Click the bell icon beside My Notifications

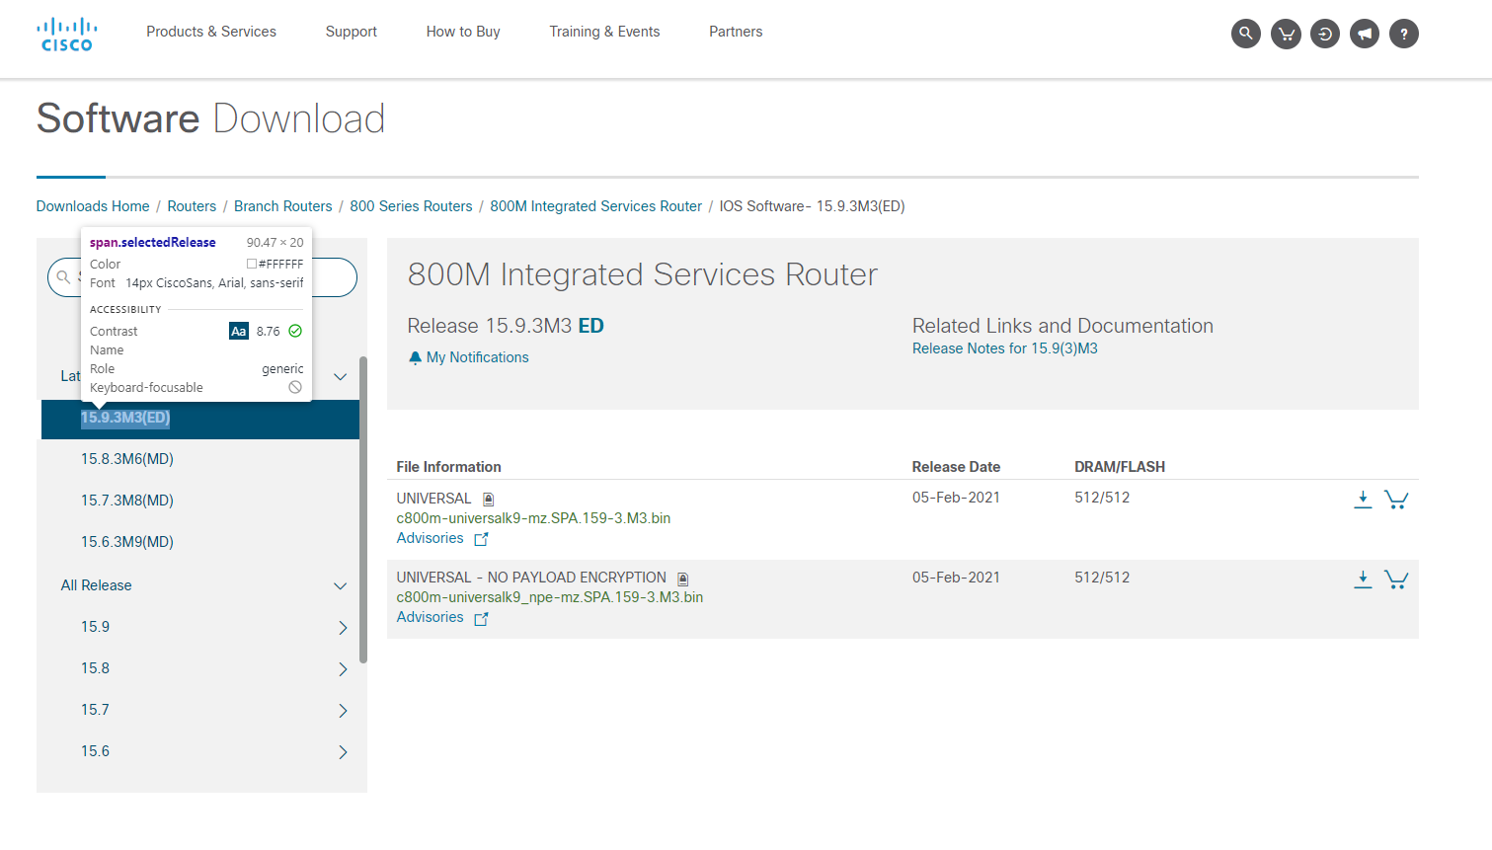(415, 357)
